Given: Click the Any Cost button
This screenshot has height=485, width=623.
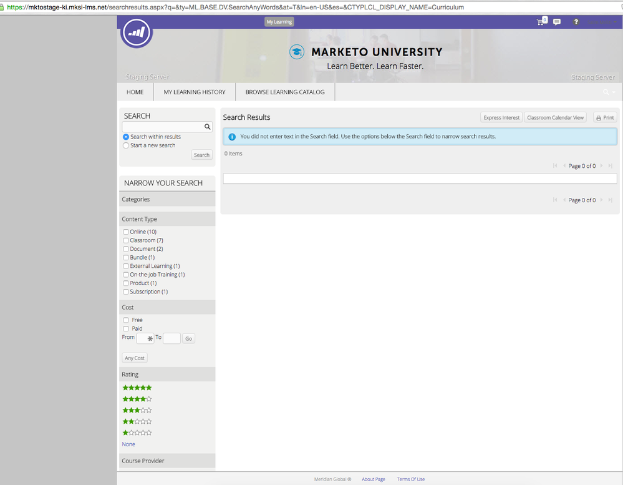Looking at the screenshot, I should (135, 358).
